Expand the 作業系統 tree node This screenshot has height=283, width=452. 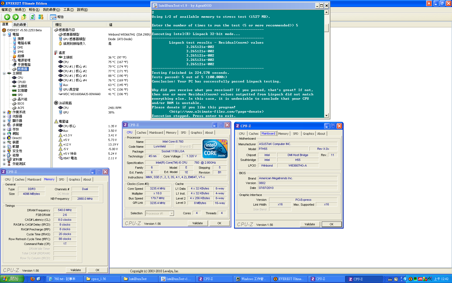[4, 112]
